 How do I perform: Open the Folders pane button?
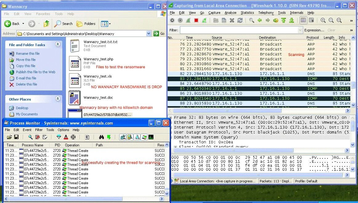[86, 24]
